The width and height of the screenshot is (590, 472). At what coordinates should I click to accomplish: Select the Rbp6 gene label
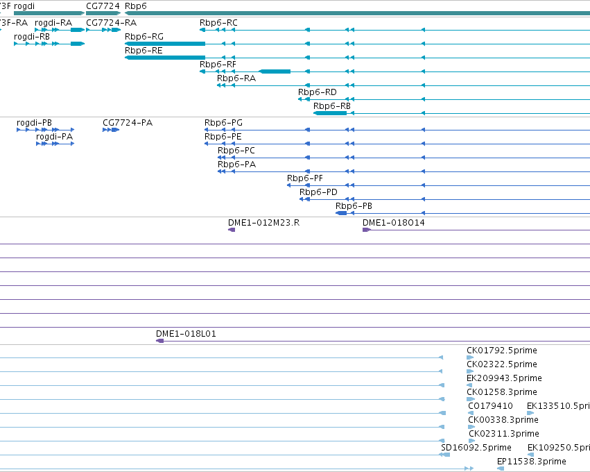tap(135, 6)
